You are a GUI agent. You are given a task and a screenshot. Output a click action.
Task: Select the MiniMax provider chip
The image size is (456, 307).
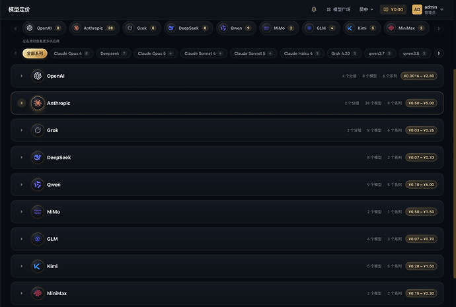[406, 28]
